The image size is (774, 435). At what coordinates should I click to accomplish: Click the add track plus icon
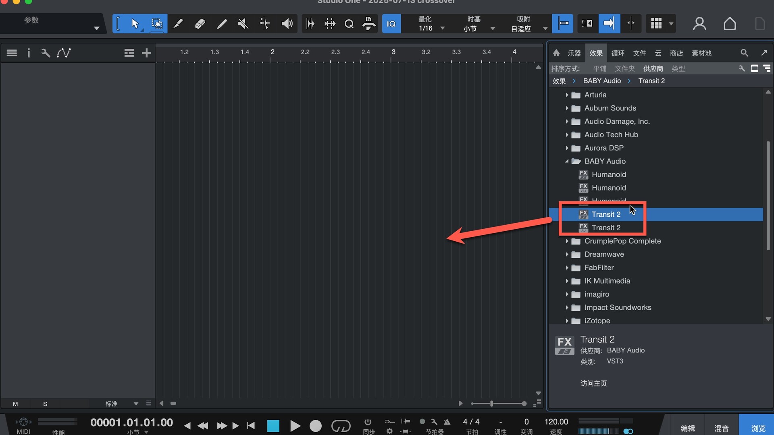click(147, 53)
